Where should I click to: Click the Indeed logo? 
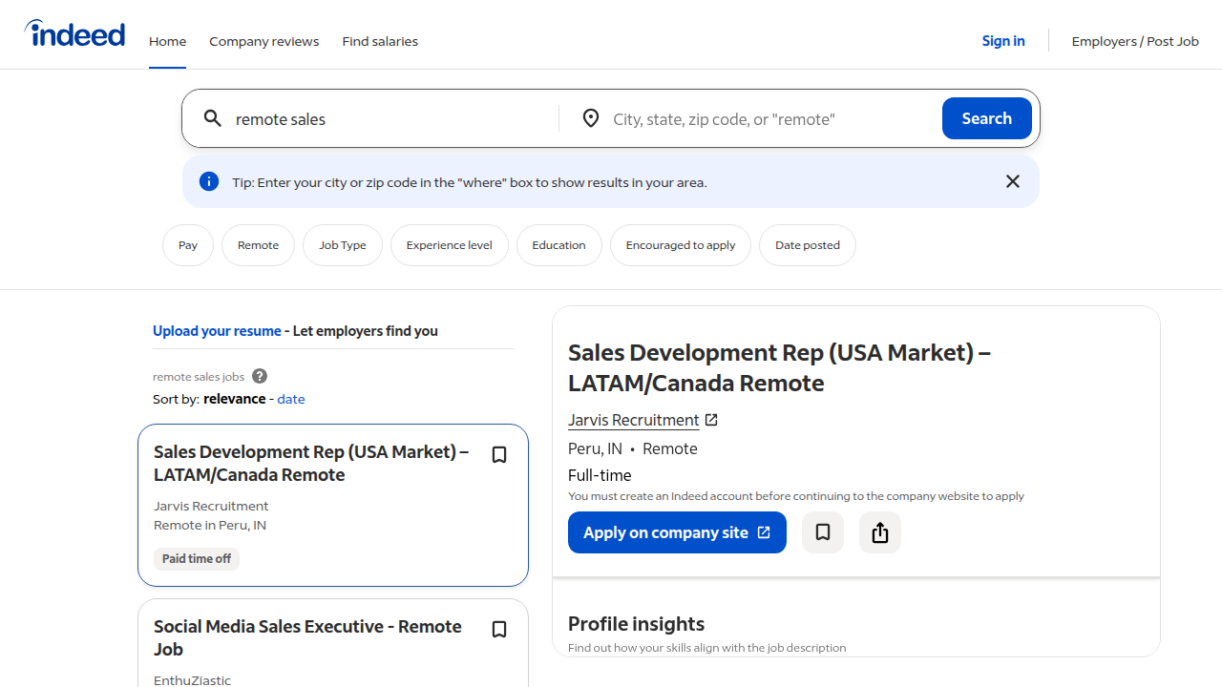(x=74, y=34)
